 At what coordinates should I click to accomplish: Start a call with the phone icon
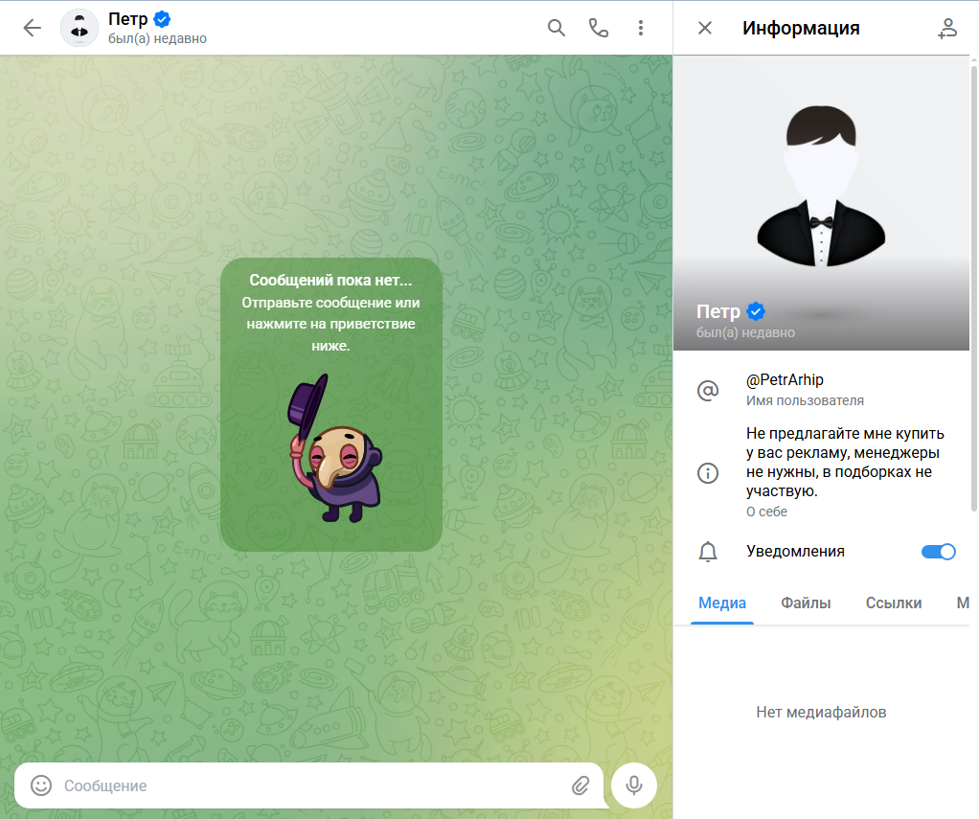(598, 28)
